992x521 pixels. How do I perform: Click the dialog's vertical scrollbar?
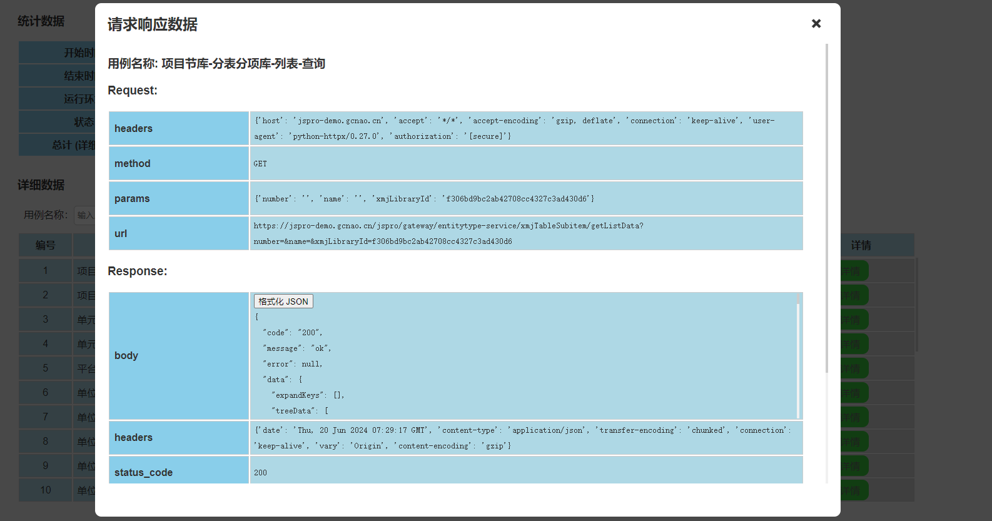pyautogui.click(x=827, y=208)
